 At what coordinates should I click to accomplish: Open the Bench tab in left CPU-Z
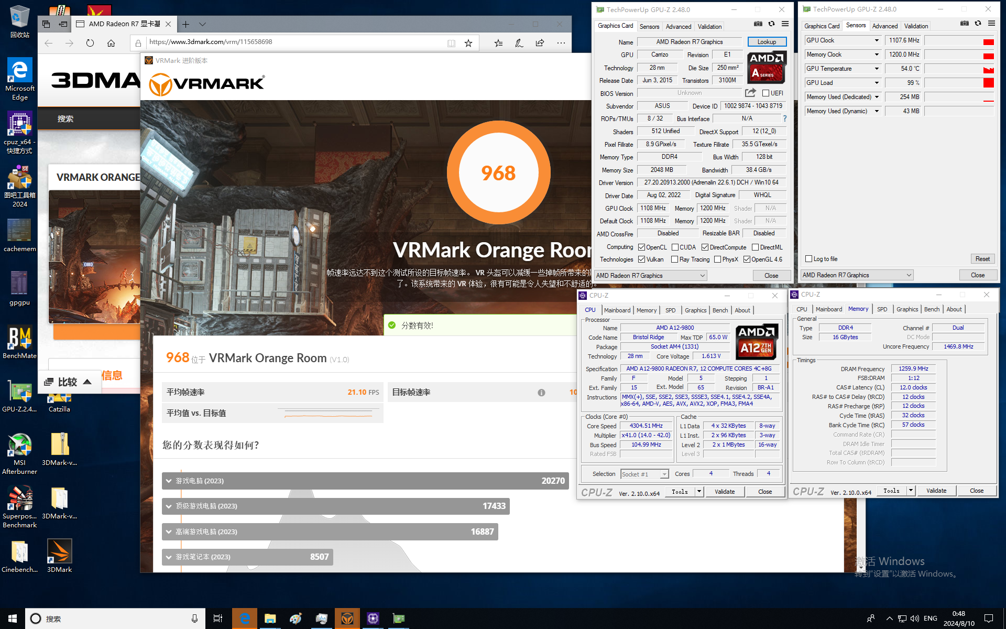[x=720, y=310]
